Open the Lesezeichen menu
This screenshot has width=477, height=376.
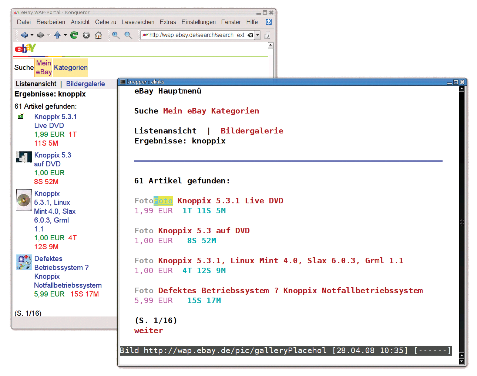(138, 22)
